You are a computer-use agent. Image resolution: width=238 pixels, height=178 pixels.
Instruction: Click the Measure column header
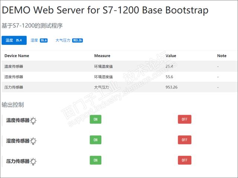(102, 56)
